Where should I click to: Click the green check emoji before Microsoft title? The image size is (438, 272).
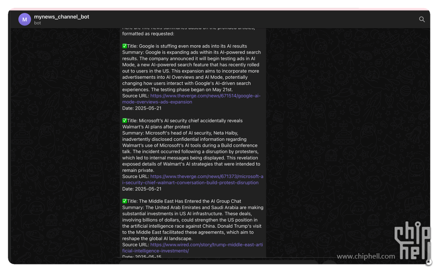(x=124, y=121)
